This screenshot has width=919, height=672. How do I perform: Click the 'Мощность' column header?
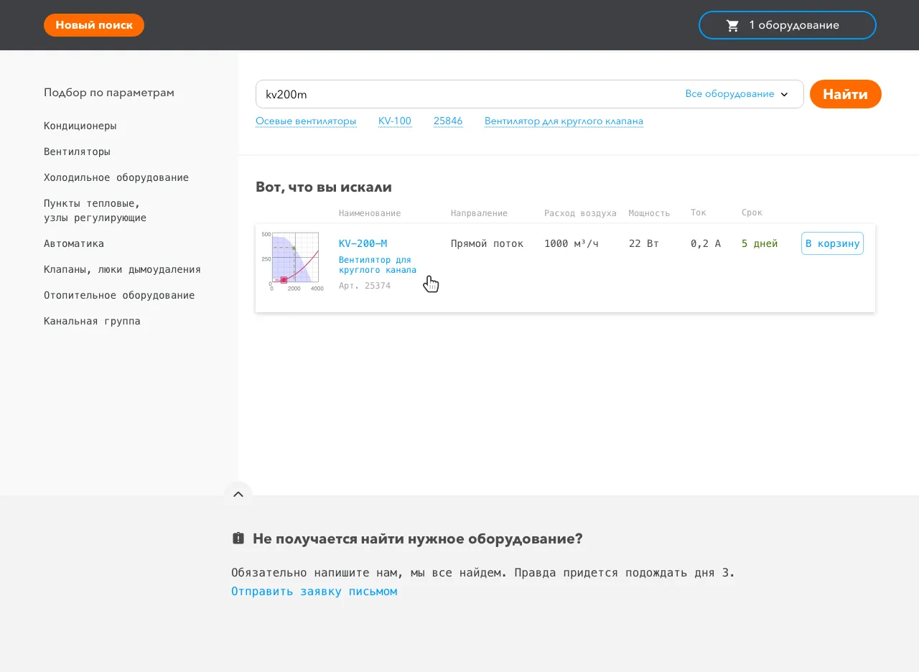tap(649, 213)
